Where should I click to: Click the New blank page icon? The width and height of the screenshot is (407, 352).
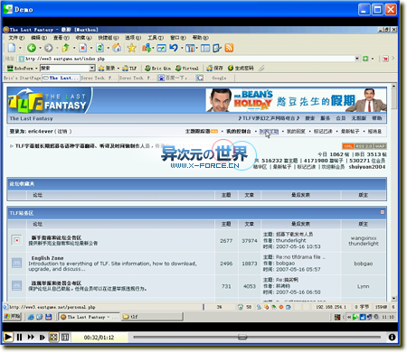pos(12,48)
